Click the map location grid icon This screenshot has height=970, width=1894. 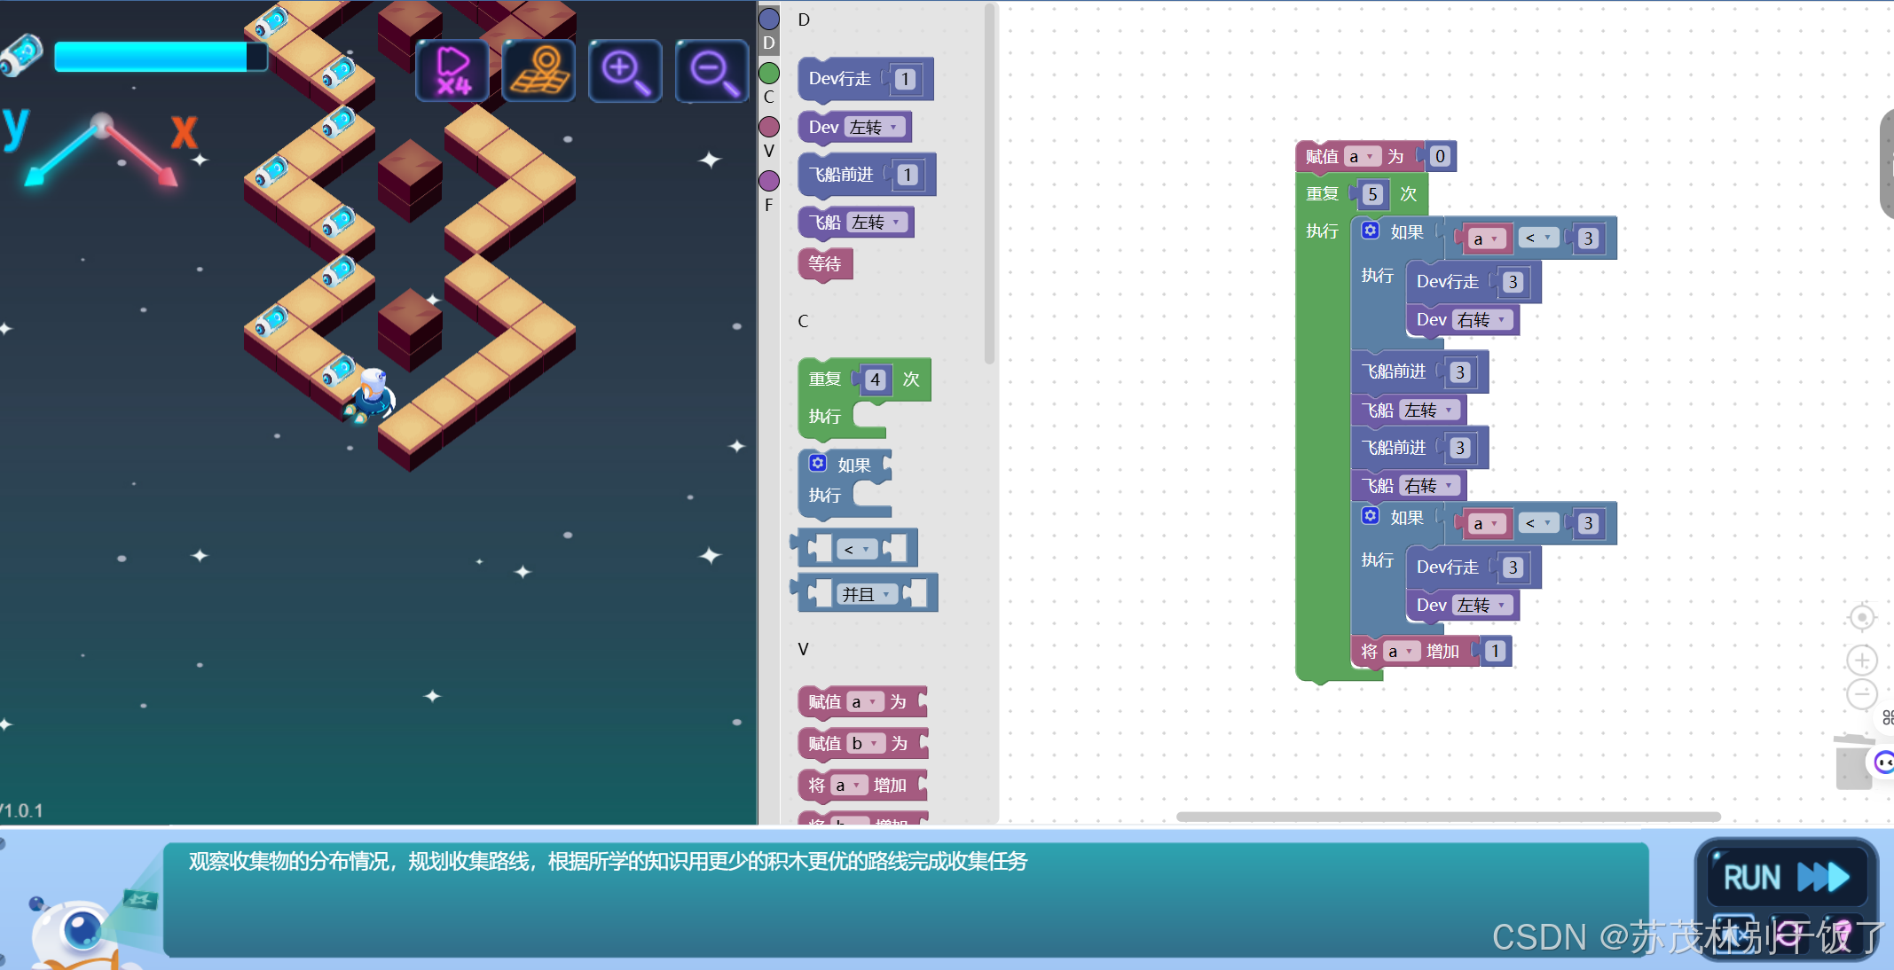(x=538, y=71)
